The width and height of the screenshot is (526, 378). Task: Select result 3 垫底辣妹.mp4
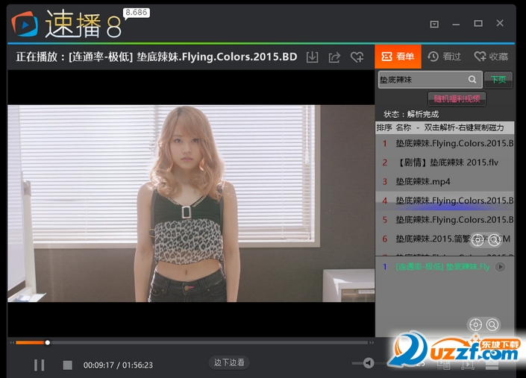445,182
